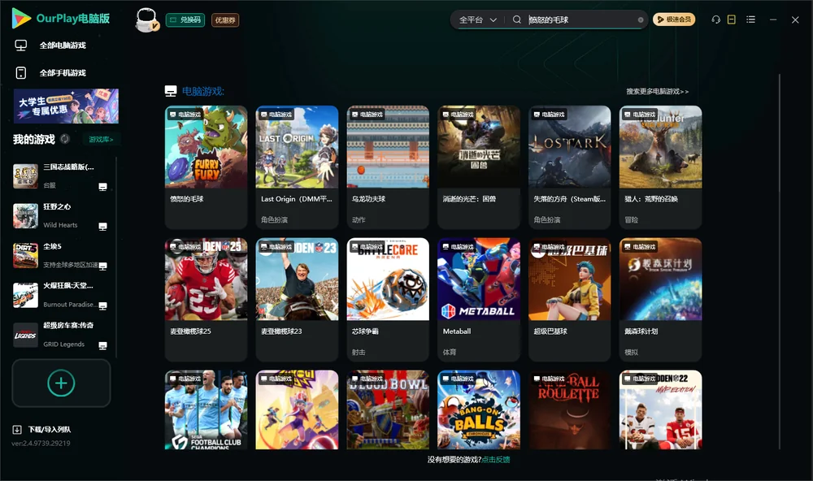Open the Last Origin game card

(x=297, y=167)
